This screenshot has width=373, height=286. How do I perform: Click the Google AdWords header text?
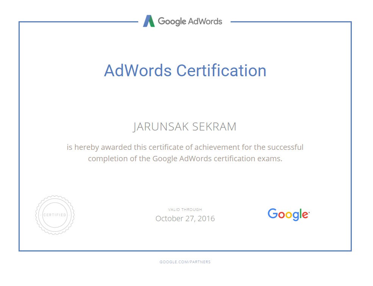click(190, 22)
